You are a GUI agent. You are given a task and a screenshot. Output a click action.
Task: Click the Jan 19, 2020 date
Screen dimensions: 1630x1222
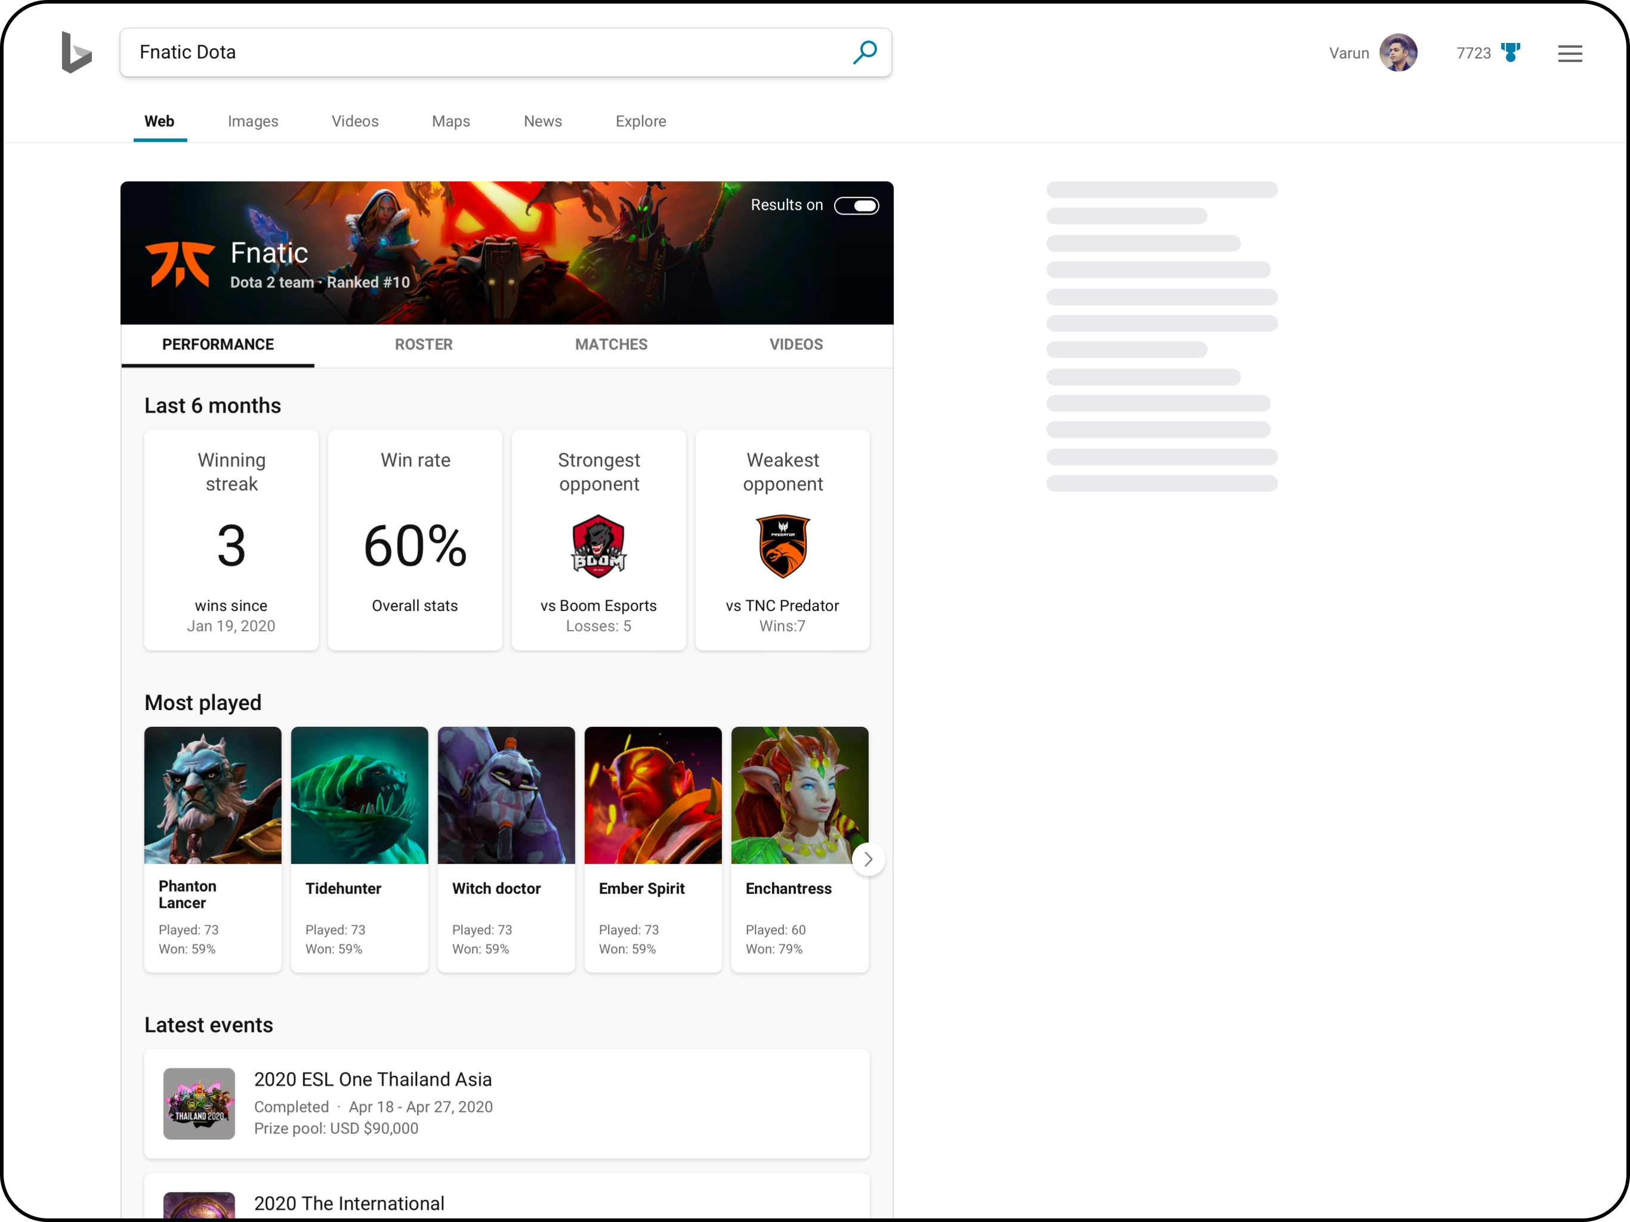231,627
